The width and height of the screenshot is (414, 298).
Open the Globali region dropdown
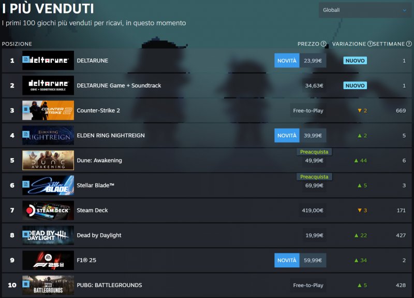click(365, 10)
